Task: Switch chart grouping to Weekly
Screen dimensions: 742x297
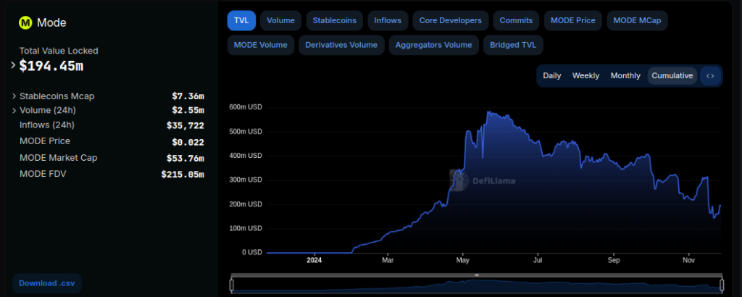Action: [x=585, y=75]
